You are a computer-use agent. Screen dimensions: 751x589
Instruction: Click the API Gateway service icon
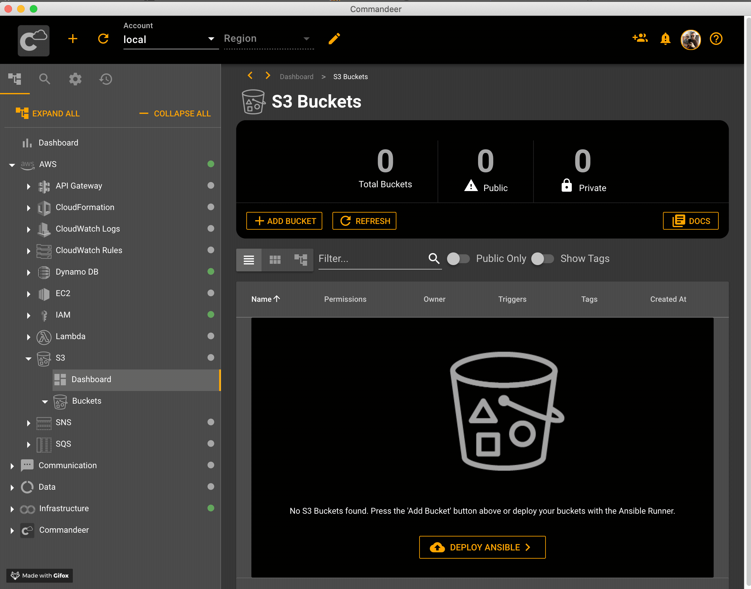(x=44, y=186)
